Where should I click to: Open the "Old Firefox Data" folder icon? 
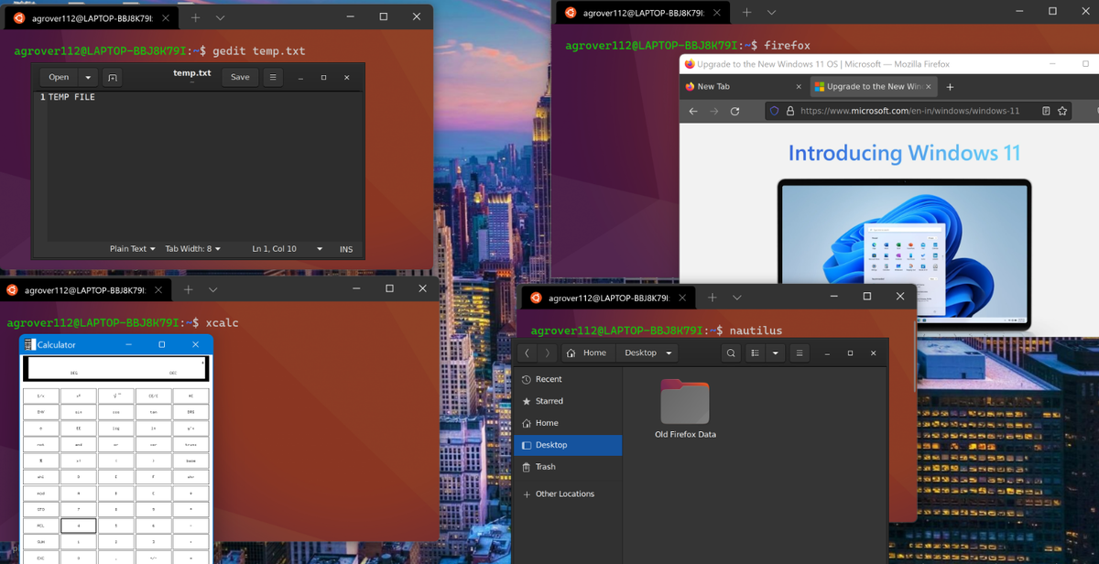(685, 401)
